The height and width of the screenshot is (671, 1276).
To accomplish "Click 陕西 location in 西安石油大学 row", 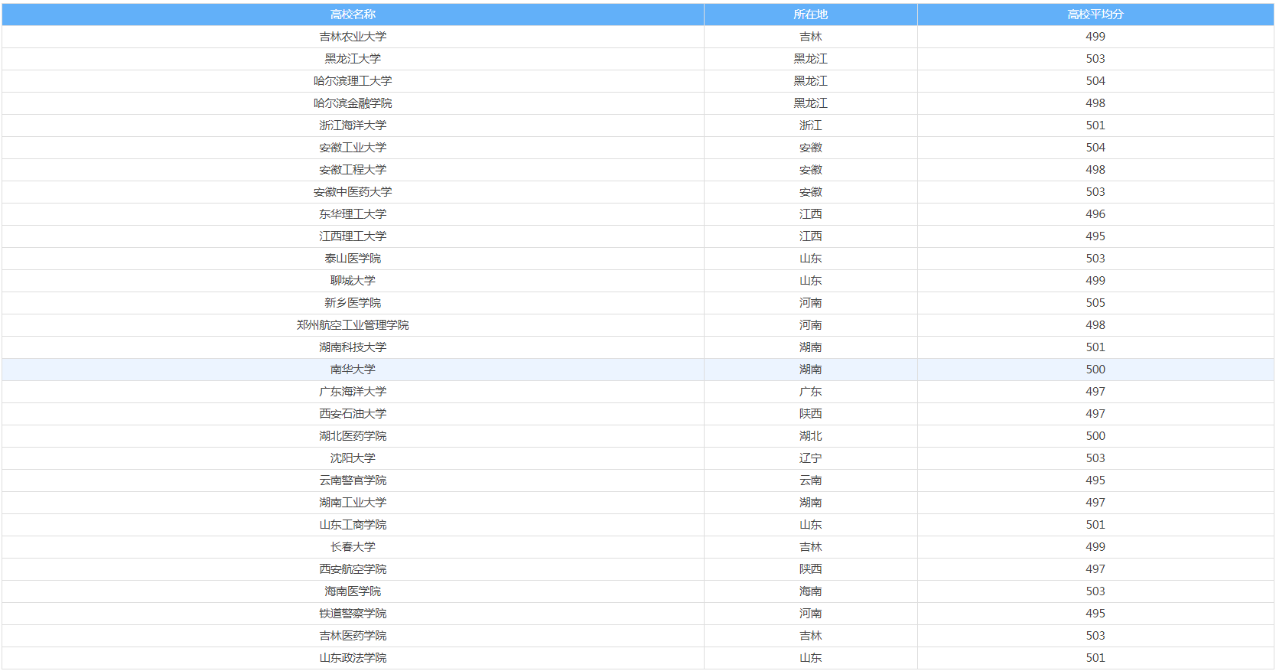I will pos(811,414).
